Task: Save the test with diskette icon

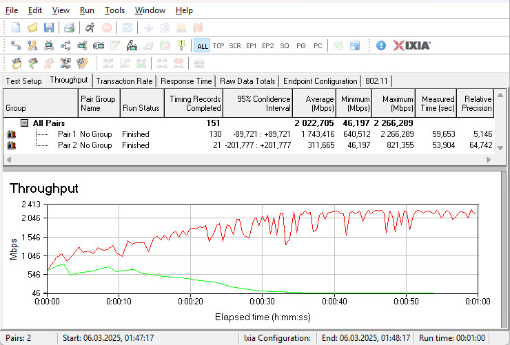Action: 49,28
